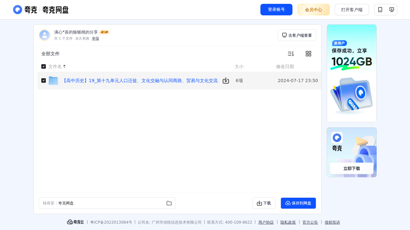Viewport: 410px width, 230px height.
Task: Click the 大小 column header
Action: tap(239, 66)
